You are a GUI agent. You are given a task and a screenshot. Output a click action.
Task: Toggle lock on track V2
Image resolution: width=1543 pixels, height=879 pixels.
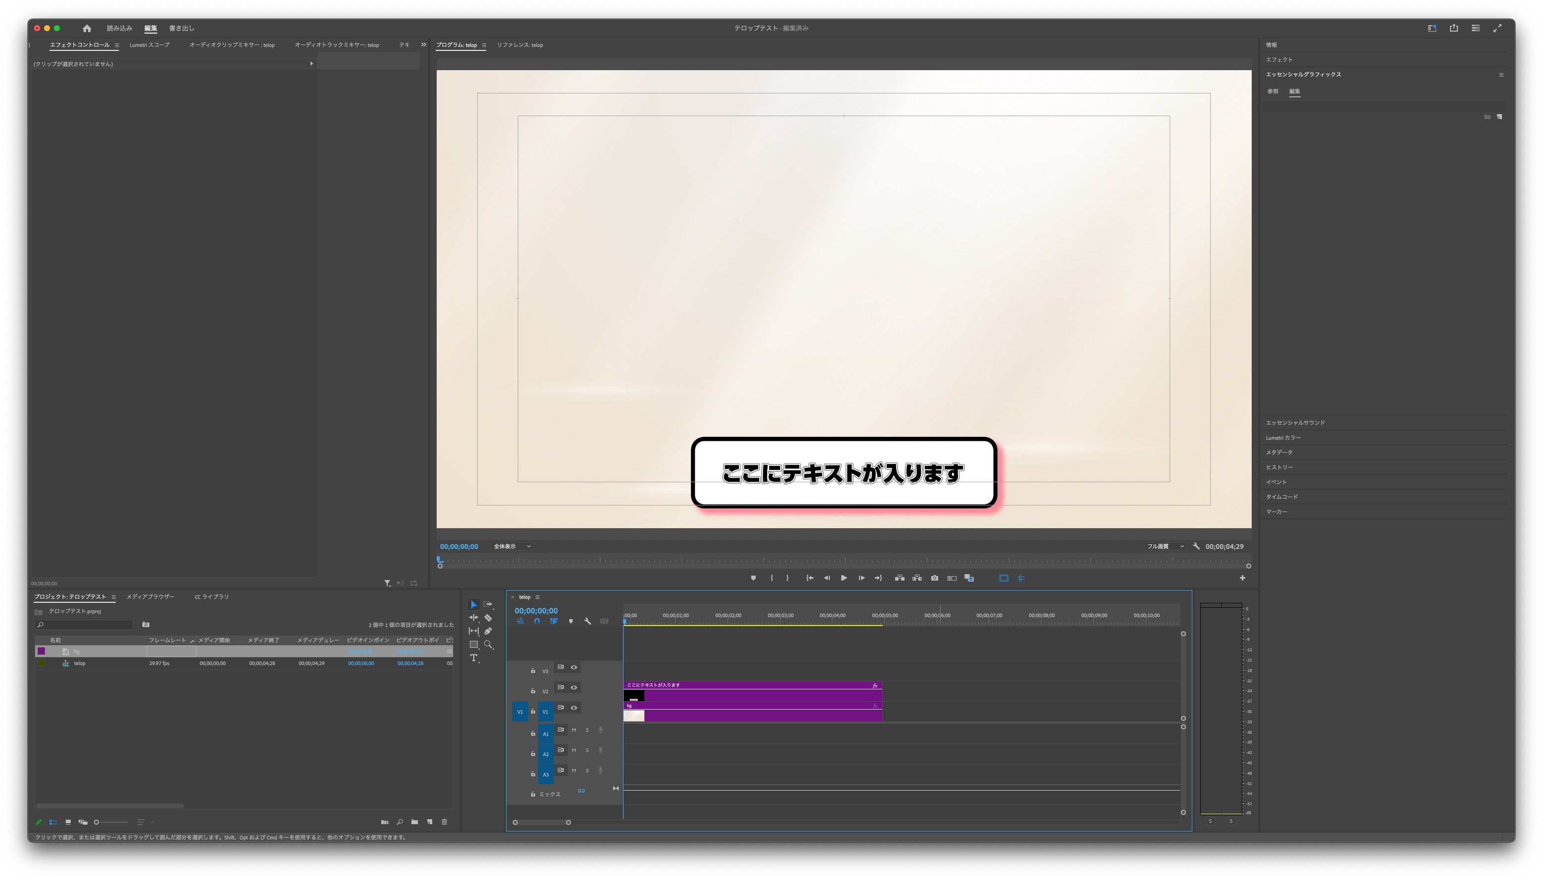point(533,691)
